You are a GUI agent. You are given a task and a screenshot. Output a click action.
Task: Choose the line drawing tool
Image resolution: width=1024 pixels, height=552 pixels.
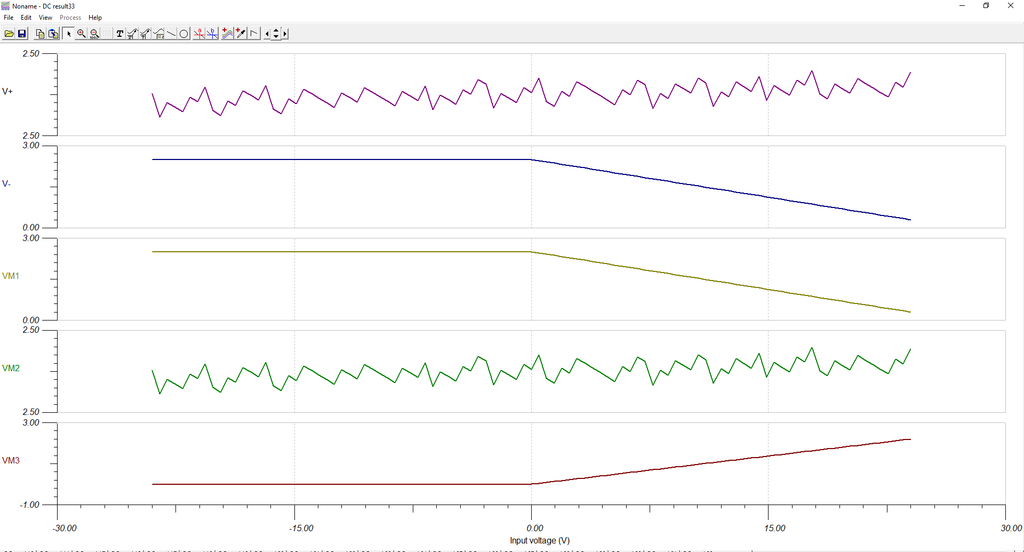pos(171,34)
